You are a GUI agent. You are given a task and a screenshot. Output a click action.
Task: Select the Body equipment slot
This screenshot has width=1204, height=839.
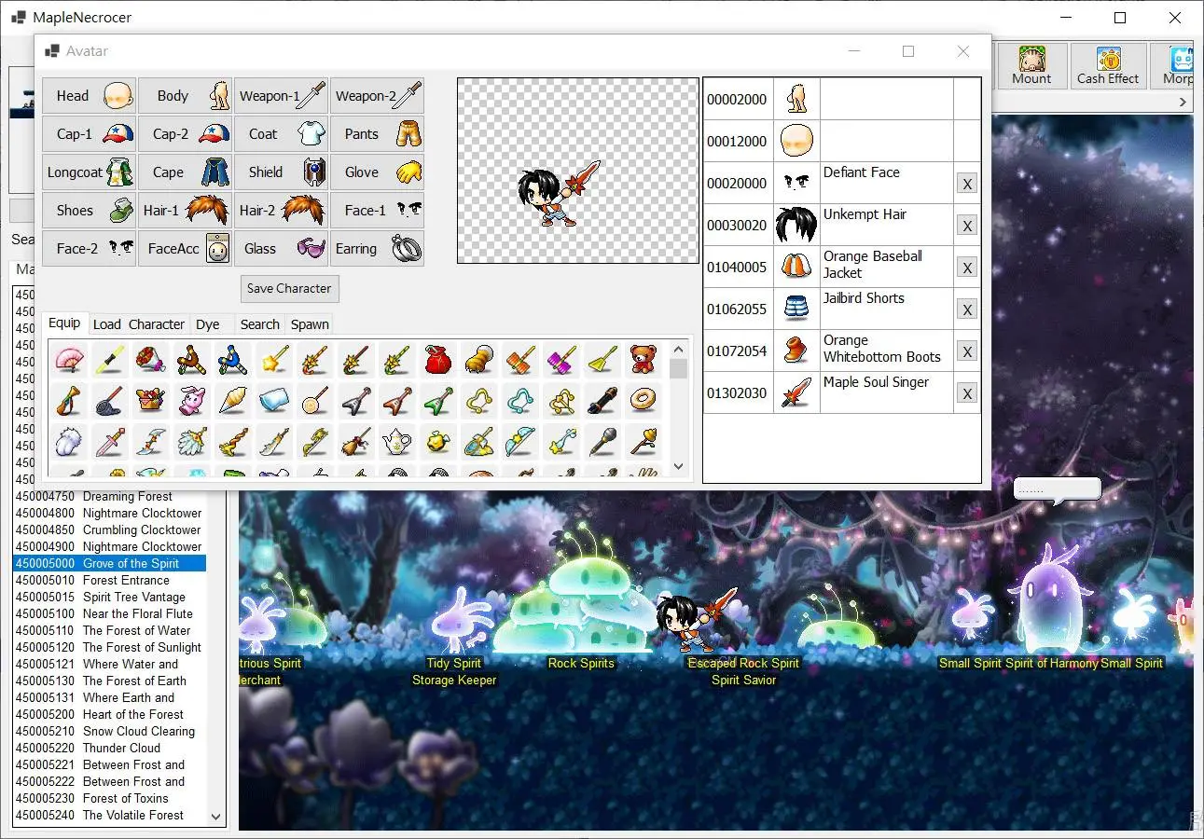tap(186, 95)
